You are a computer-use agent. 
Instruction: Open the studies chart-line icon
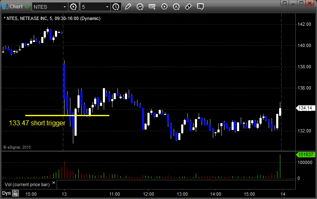[140, 7]
